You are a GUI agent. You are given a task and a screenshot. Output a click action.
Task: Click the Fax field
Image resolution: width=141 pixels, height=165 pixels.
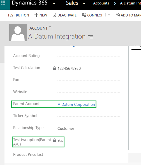pyautogui.click(x=89, y=80)
